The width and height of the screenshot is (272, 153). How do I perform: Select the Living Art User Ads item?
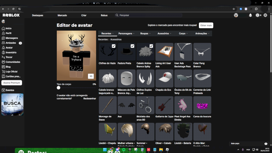(164, 52)
